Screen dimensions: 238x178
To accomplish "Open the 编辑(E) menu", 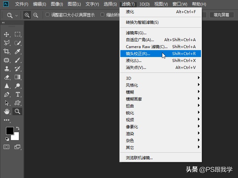I will pos(39,4).
